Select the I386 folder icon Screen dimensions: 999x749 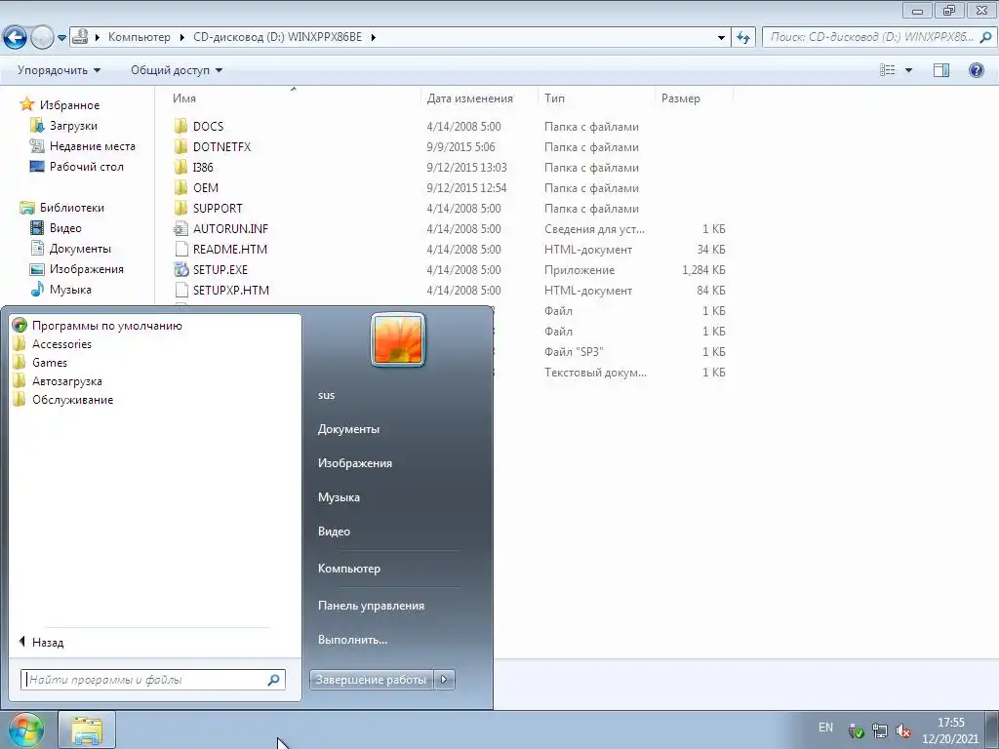click(180, 167)
